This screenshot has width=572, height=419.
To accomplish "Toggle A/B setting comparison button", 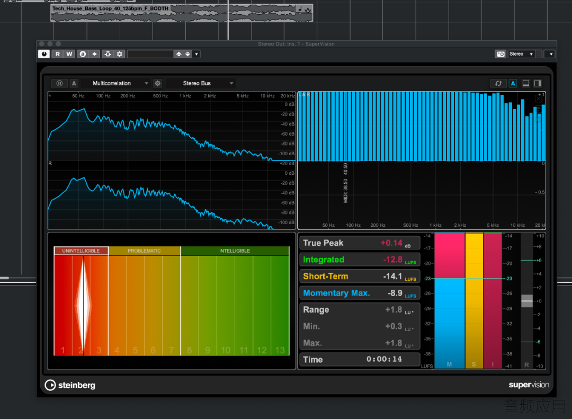I will [x=83, y=54].
